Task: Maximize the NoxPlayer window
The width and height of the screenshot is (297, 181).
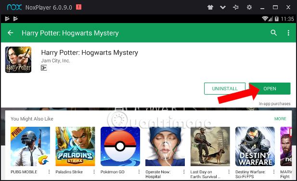Action: (x=275, y=7)
